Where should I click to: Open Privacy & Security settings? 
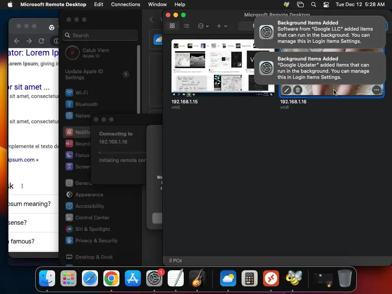tap(100, 240)
